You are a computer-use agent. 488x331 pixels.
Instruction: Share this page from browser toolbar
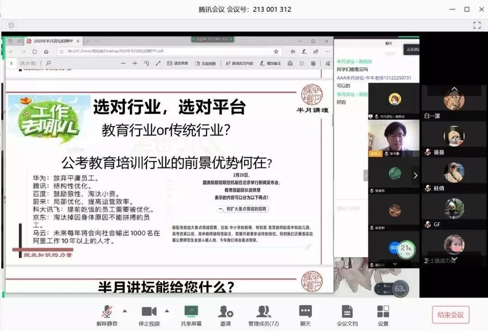[316, 51]
